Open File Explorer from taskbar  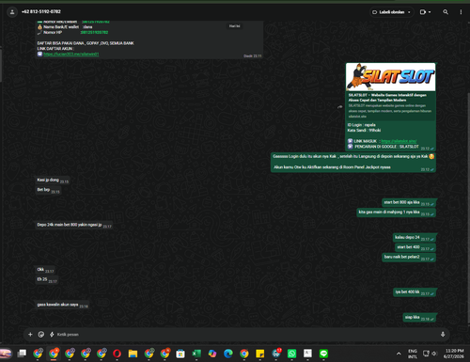coord(133,354)
